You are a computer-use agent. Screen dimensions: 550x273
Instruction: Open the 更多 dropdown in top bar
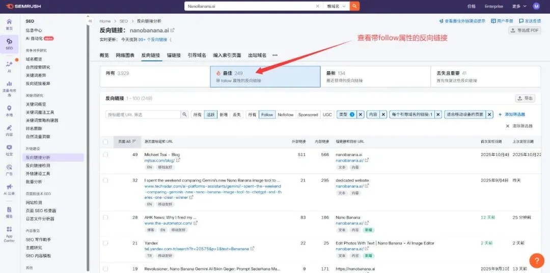pyautogui.click(x=519, y=6)
